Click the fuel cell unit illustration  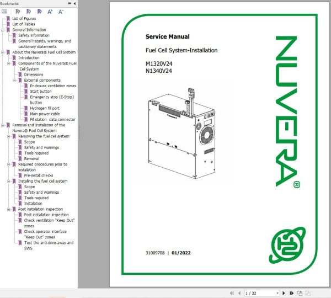181,134
